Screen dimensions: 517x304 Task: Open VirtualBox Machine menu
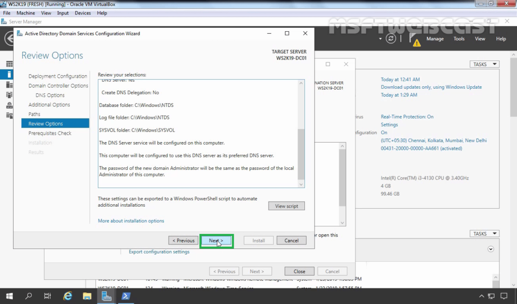point(26,13)
